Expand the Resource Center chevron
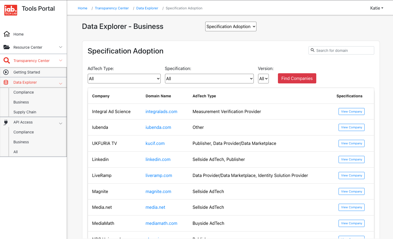Screen dimensions: 393x239 point(61,47)
